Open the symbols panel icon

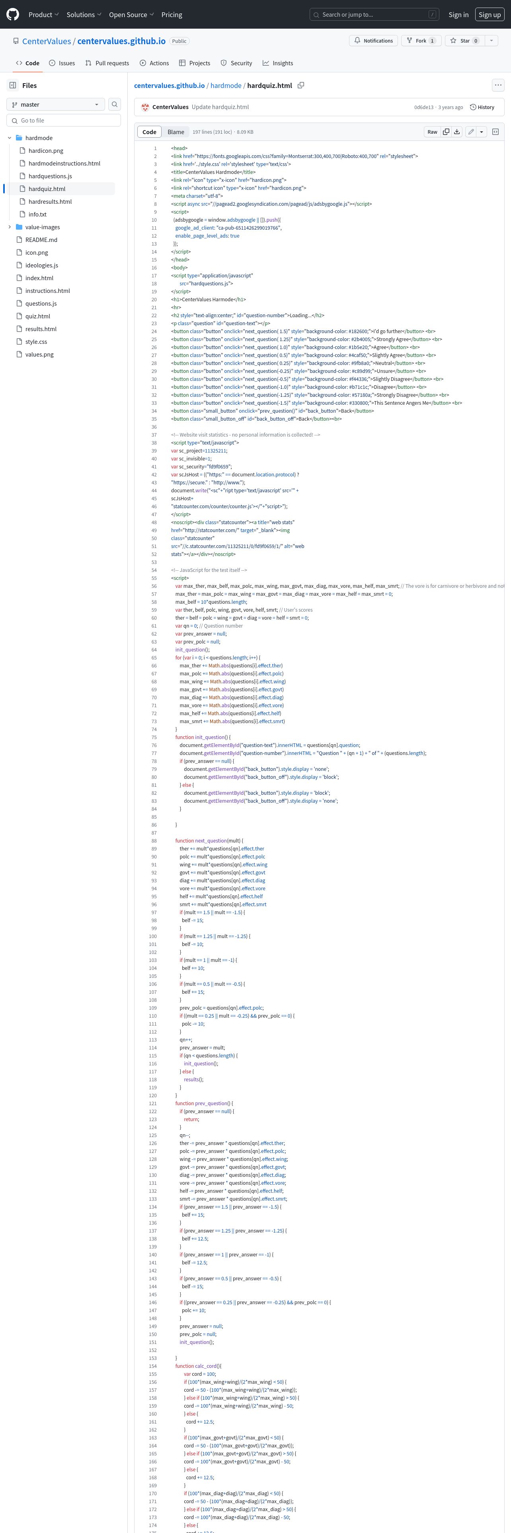[495, 132]
